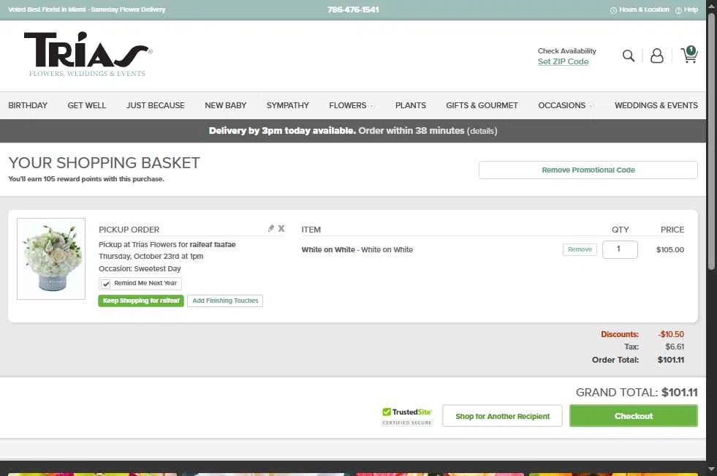This screenshot has height=476, width=717.
Task: Click Add Finishing Touches button
Action: pos(225,301)
